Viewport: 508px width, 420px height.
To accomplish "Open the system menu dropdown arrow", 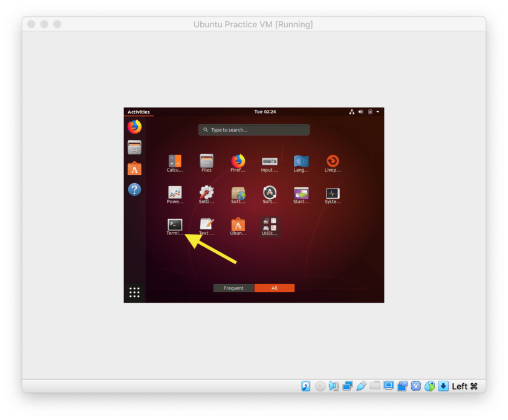I will (x=378, y=112).
